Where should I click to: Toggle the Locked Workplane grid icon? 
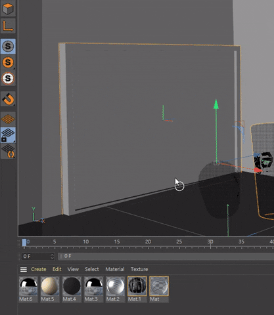(8, 135)
